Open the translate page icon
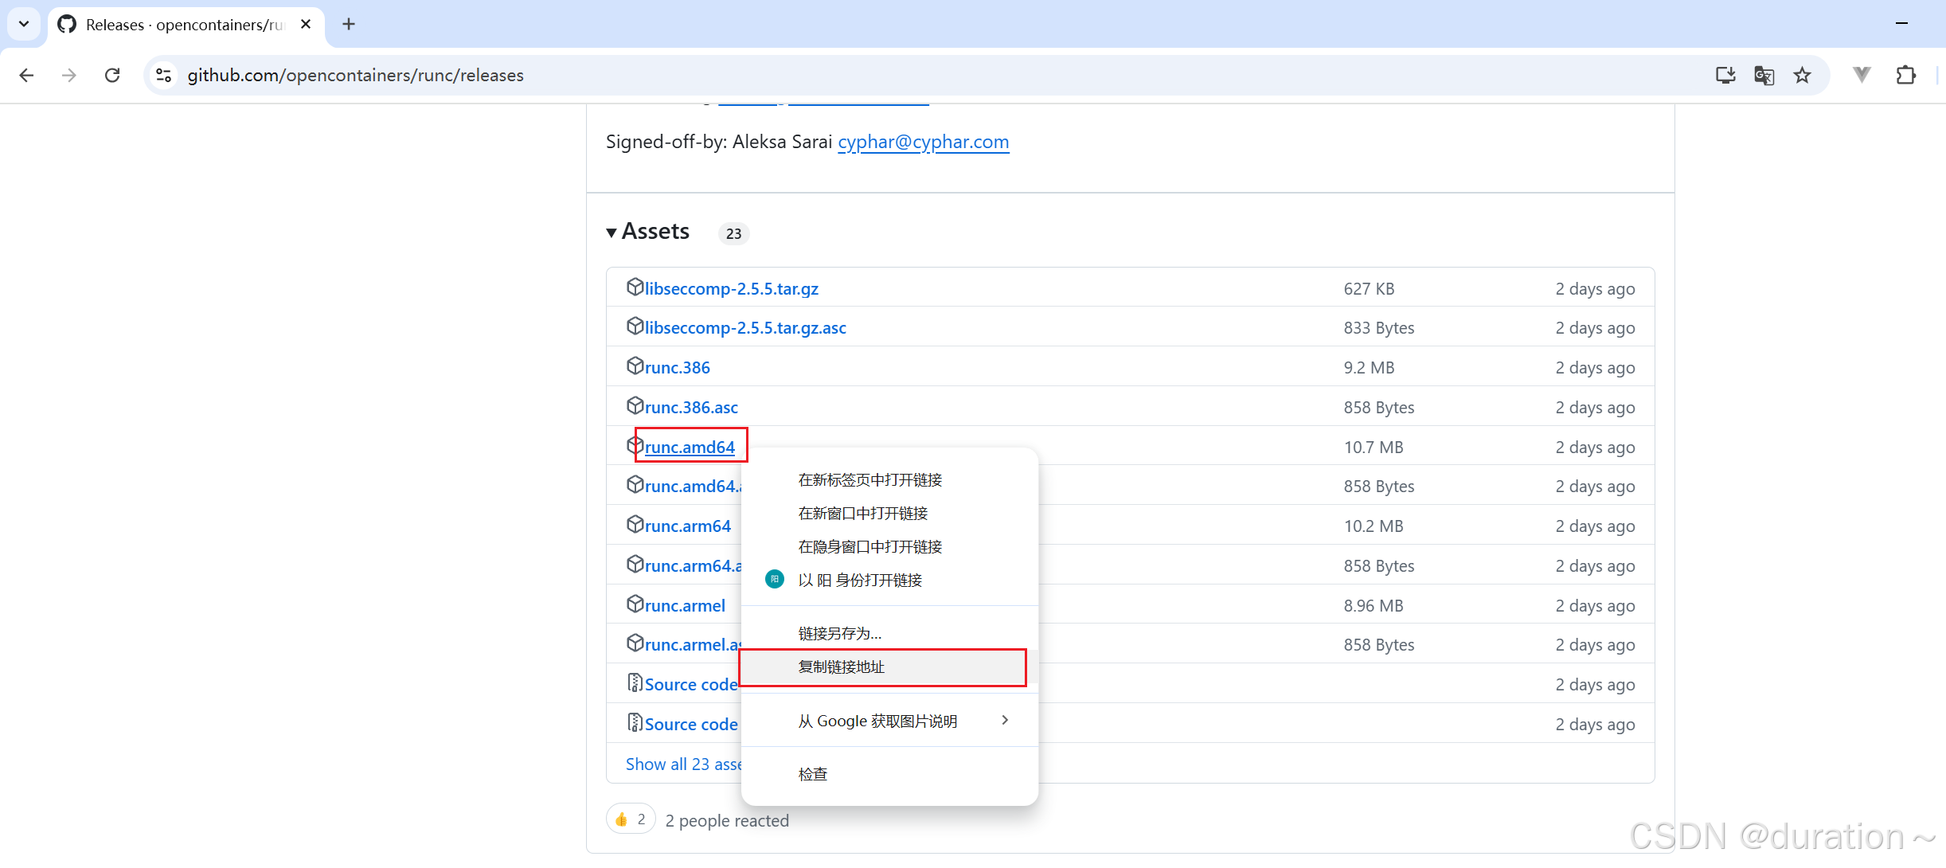 [1764, 75]
